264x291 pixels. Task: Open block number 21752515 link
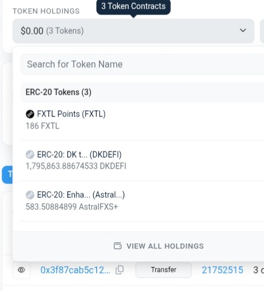(223, 270)
